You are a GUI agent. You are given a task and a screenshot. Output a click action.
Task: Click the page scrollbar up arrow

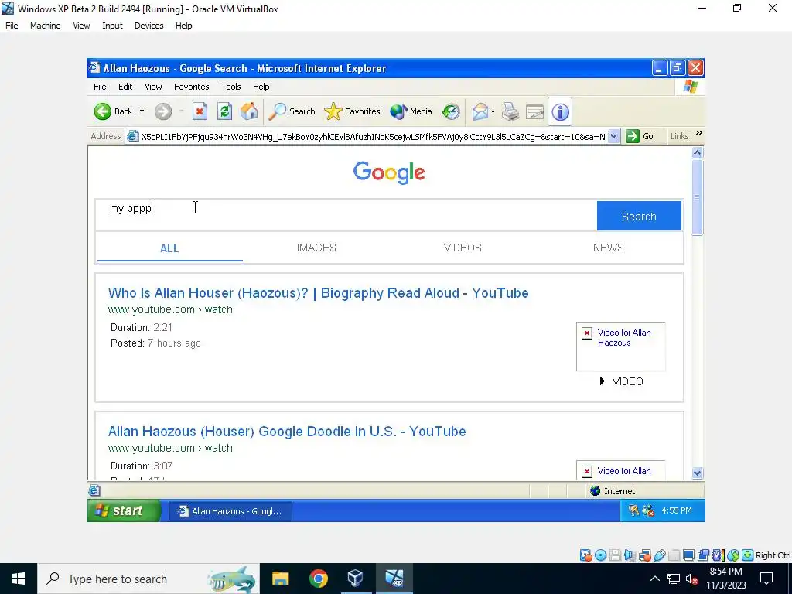[x=698, y=152]
